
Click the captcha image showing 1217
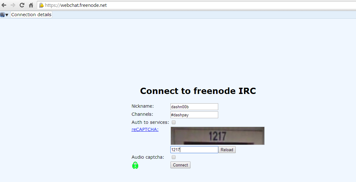218,136
